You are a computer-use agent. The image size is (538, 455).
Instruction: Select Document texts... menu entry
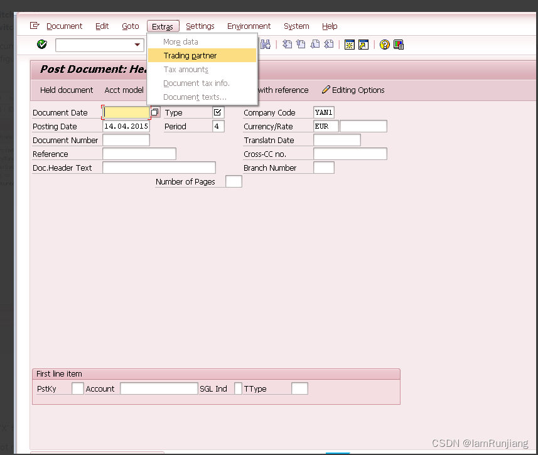(x=202, y=97)
